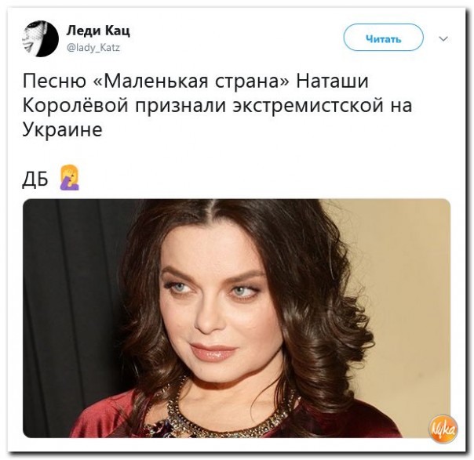This screenshot has width=474, height=460.
Task: Click the facepalm emoji after ДБ
Action: click(x=70, y=178)
